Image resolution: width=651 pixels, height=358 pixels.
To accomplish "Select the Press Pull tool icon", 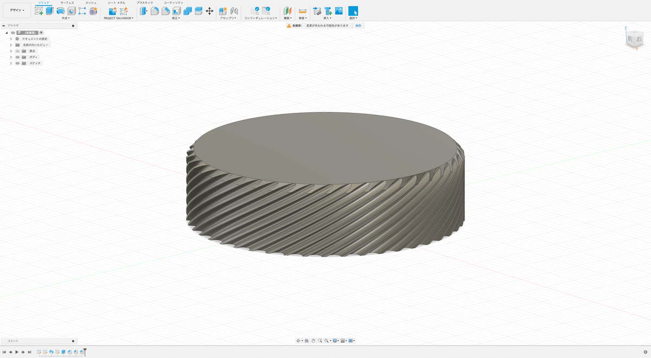I will click(143, 11).
